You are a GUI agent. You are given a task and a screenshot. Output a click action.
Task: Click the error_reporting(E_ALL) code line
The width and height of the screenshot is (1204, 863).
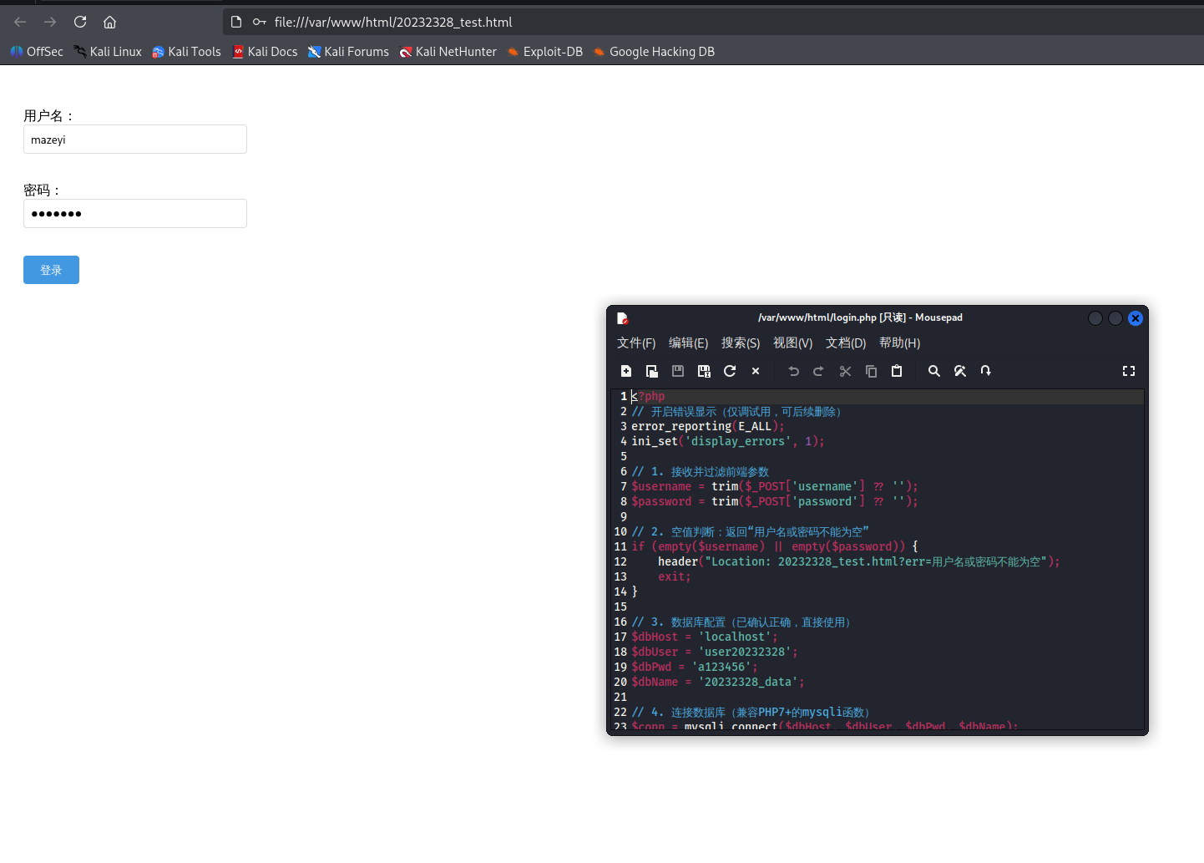pyautogui.click(x=708, y=427)
